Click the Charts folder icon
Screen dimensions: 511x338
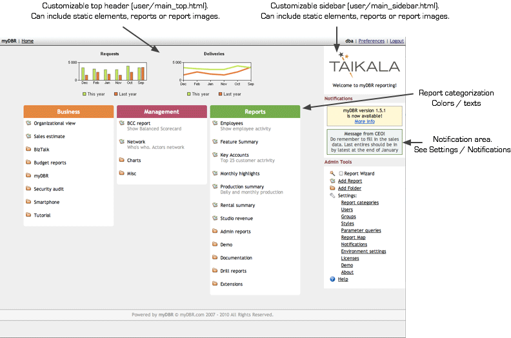(122, 160)
